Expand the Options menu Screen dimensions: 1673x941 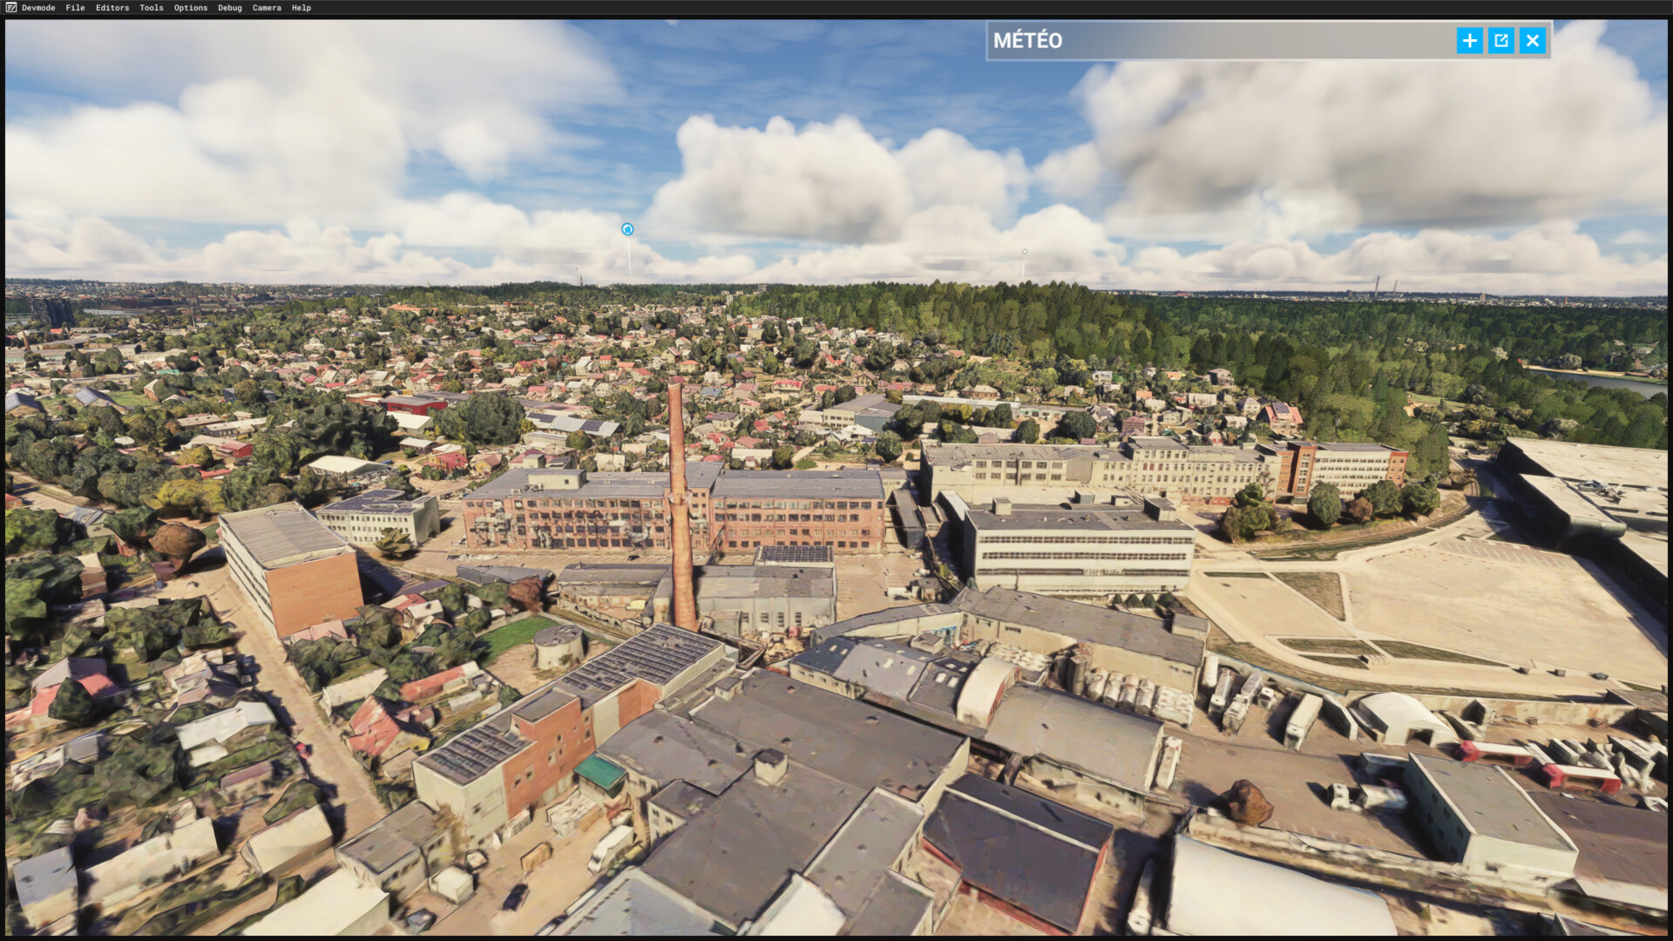tap(191, 8)
